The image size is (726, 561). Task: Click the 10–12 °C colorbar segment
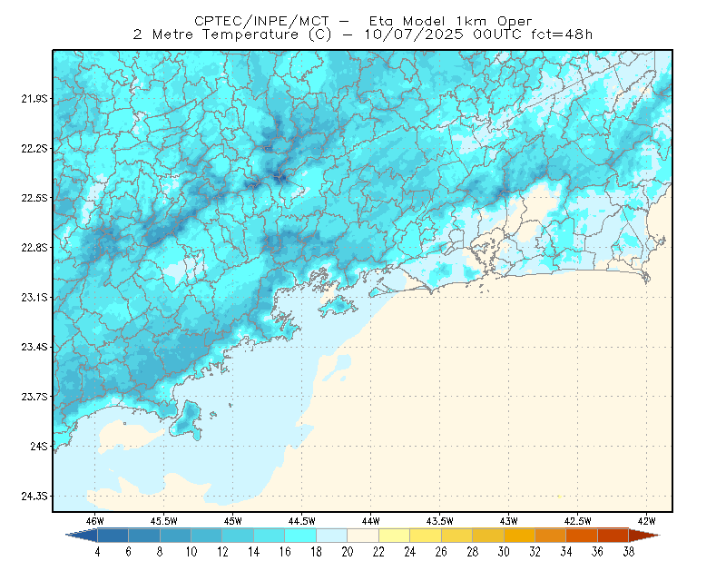[207, 535]
